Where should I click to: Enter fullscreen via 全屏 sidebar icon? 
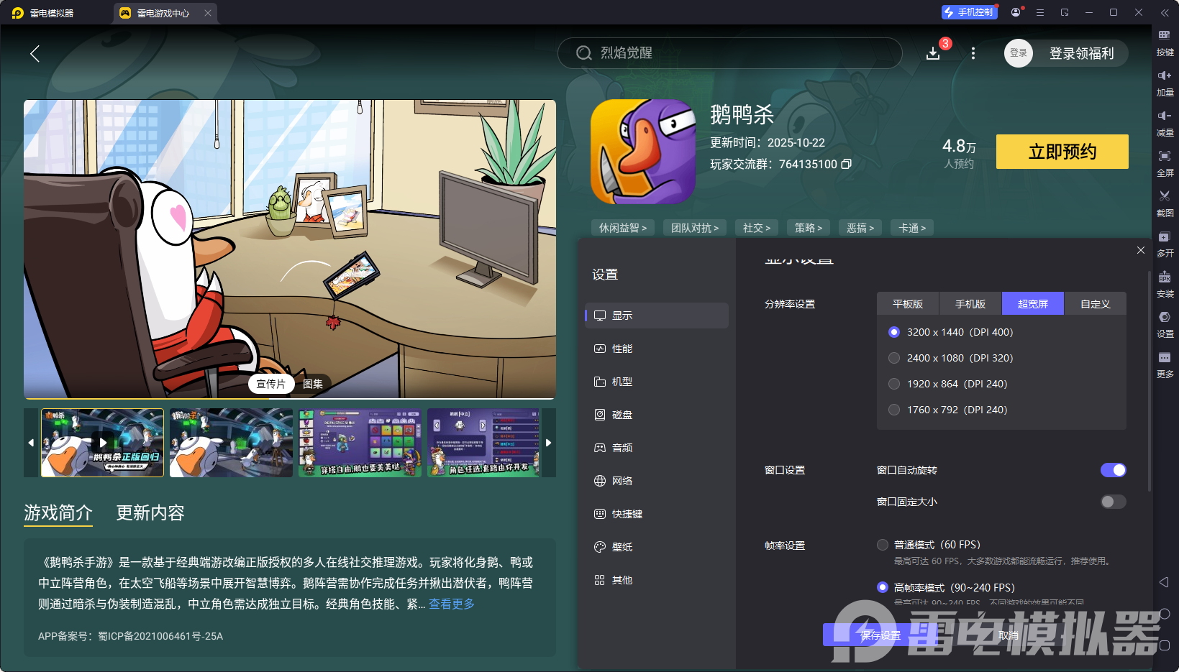[x=1165, y=163]
